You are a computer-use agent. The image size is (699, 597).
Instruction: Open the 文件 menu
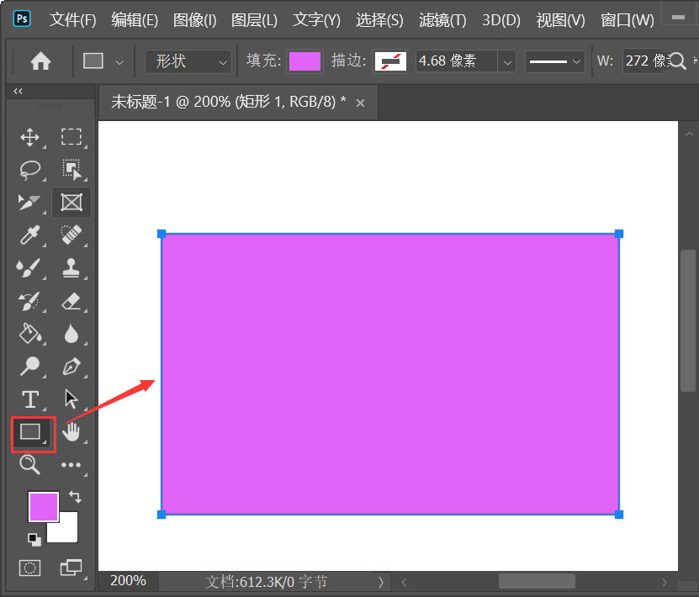click(x=71, y=19)
